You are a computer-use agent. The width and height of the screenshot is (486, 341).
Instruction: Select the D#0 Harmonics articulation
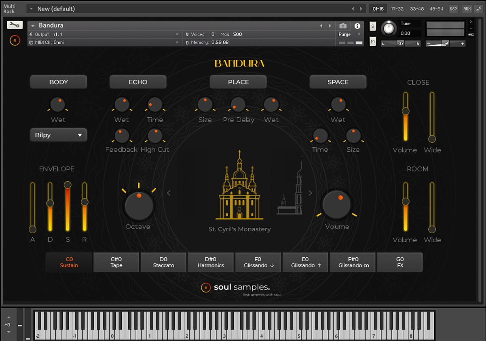click(211, 263)
